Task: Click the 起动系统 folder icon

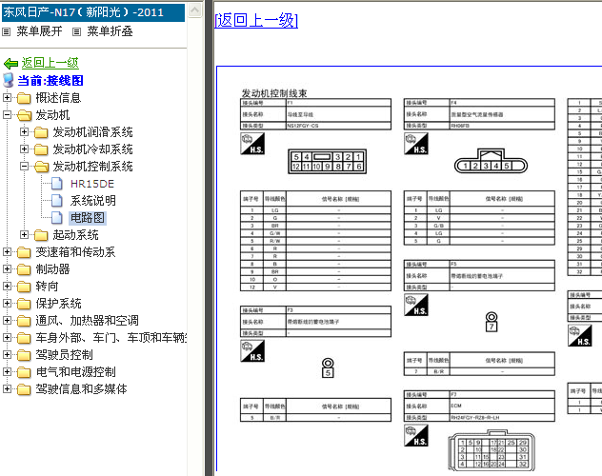Action: [x=41, y=235]
